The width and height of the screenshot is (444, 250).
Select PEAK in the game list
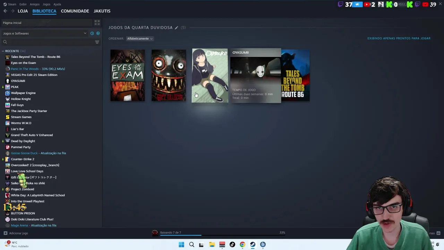(15, 87)
